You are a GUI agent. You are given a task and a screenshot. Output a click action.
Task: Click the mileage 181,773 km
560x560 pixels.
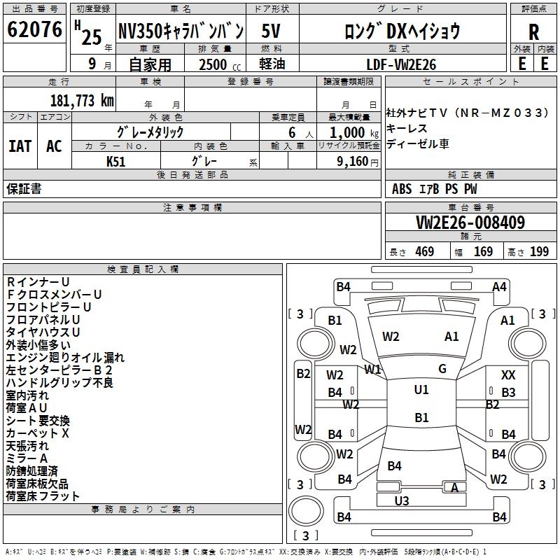82,101
